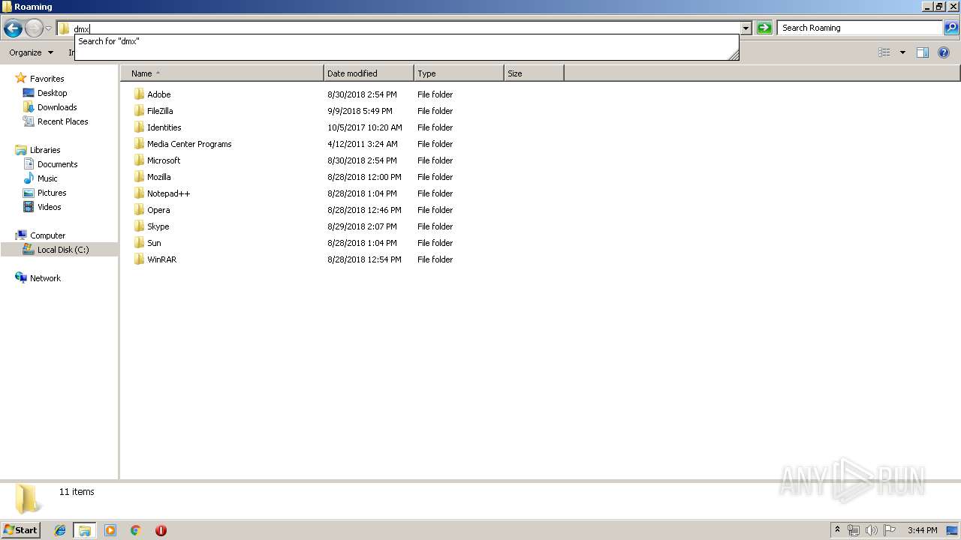Click Windows Explorer taskbar icon
961x540 pixels.
coord(85,530)
